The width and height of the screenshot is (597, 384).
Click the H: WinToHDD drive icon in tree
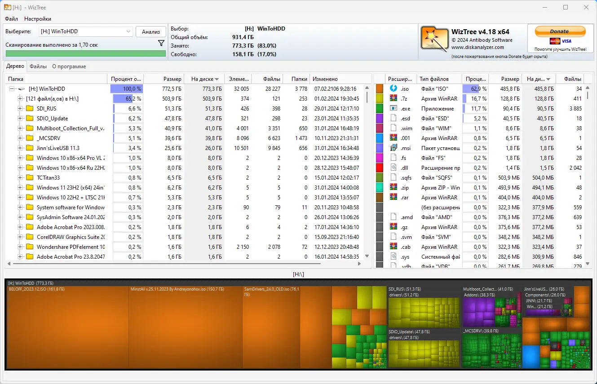[21, 89]
